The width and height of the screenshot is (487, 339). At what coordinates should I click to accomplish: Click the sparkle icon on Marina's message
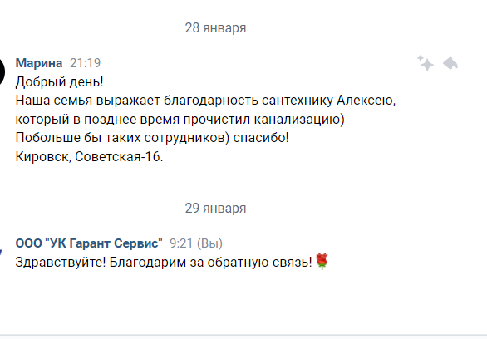[426, 63]
